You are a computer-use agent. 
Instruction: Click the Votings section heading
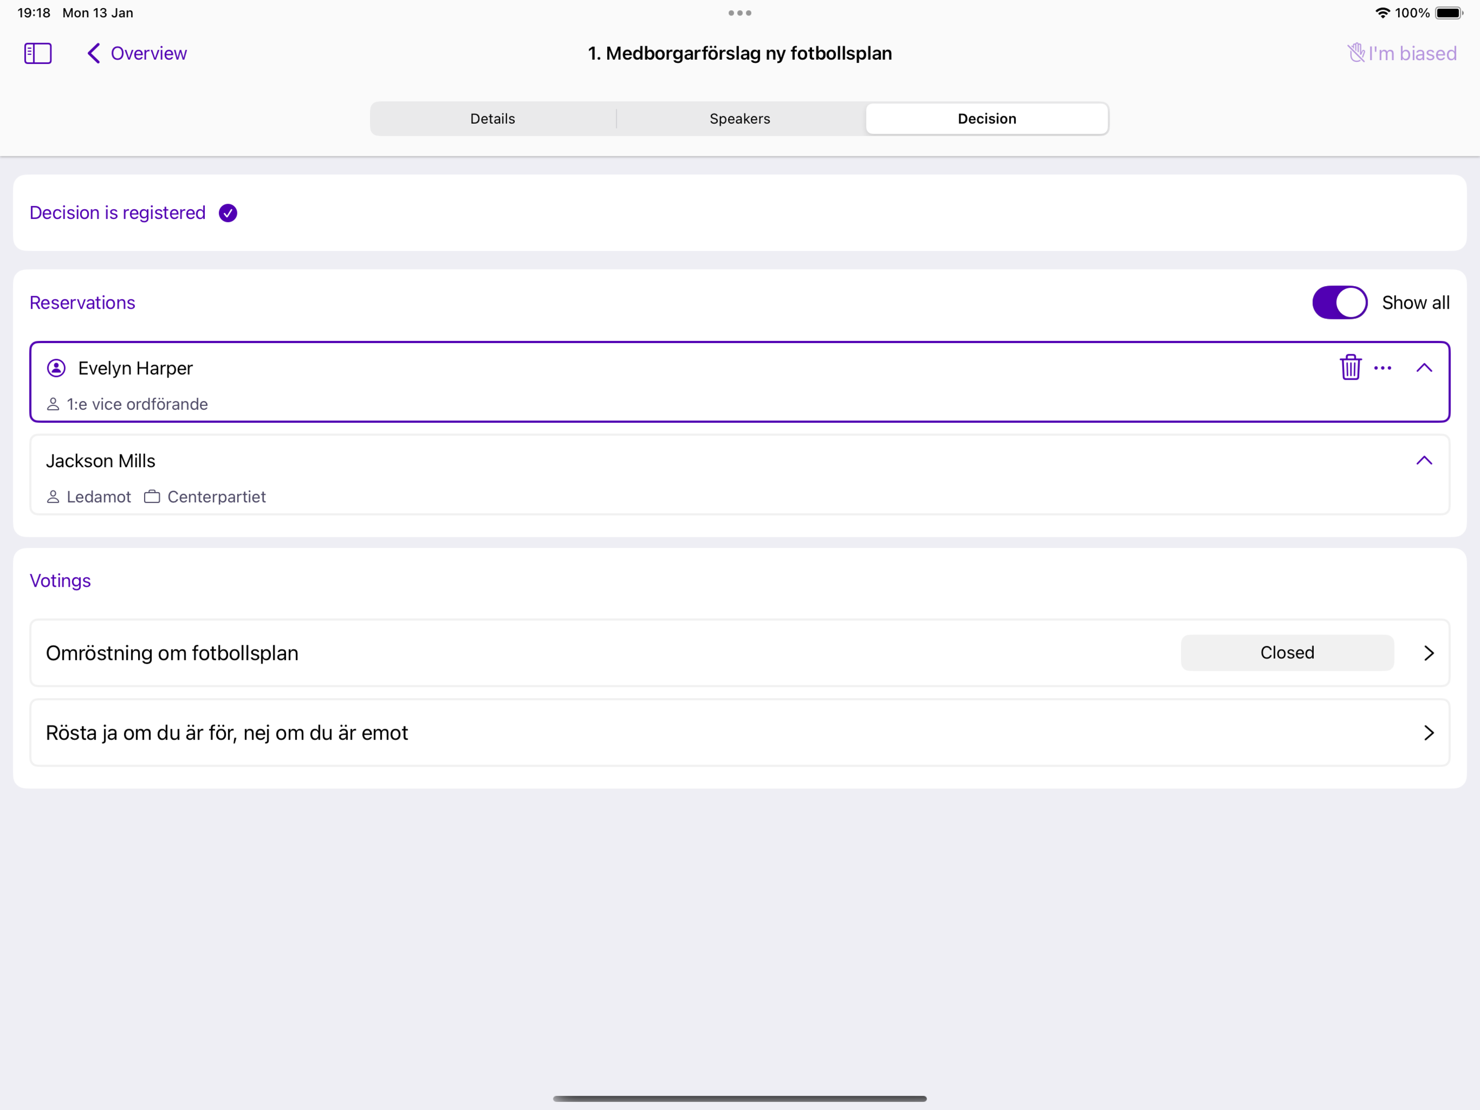click(x=60, y=581)
